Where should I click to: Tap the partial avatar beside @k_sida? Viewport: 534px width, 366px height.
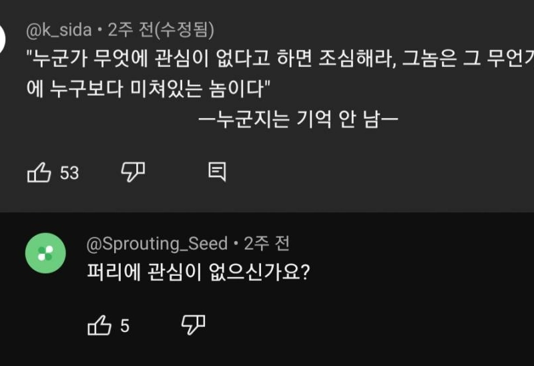pos(2,40)
